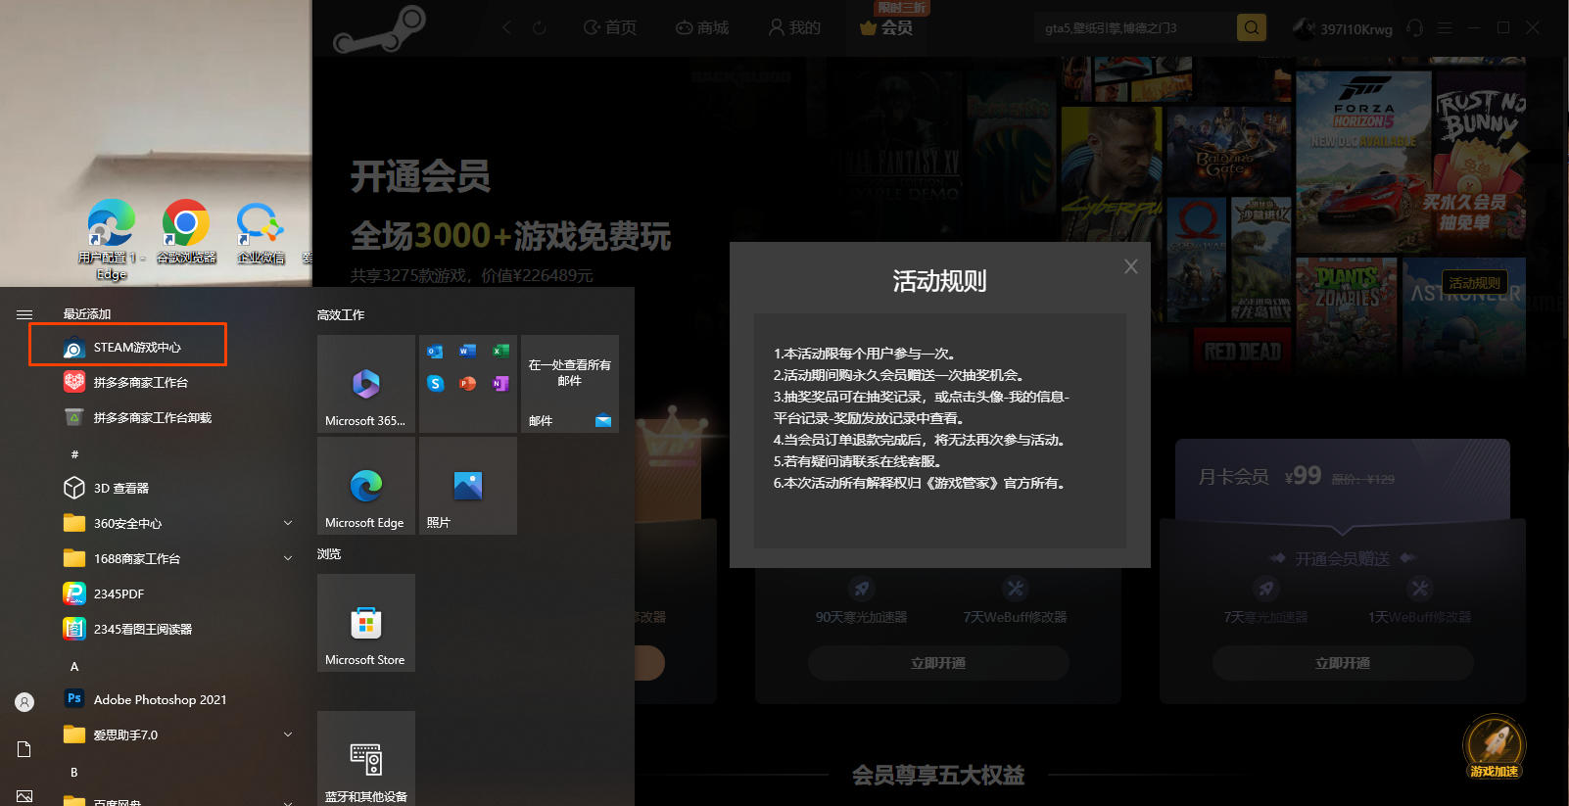Go to the 首页 tab in game client
The height and width of the screenshot is (806, 1569).
click(610, 27)
